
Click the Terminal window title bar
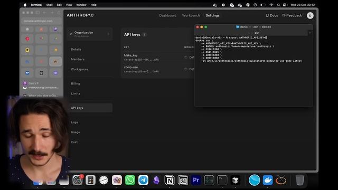tap(253, 27)
